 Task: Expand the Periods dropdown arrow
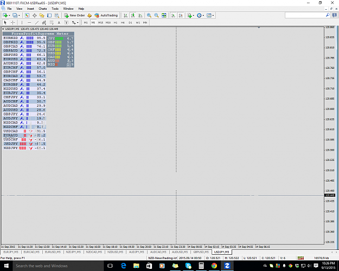coord(203,15)
